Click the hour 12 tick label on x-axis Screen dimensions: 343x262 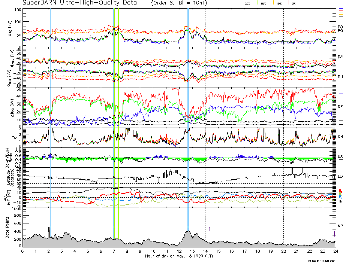click(x=179, y=251)
